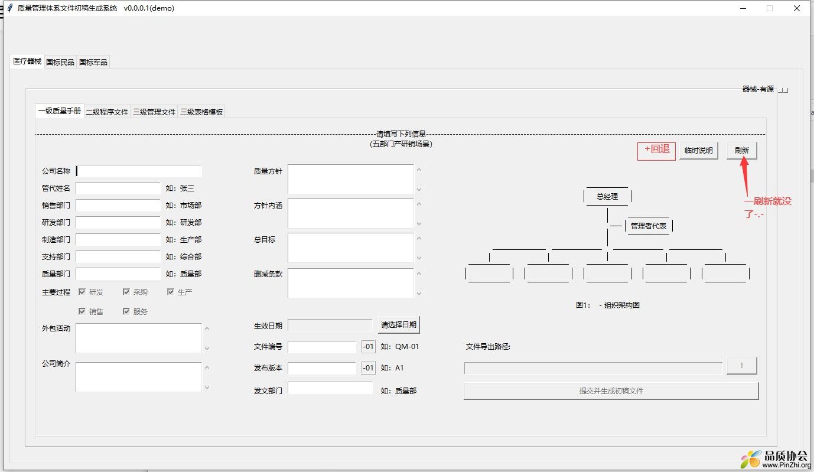Screen dimensions: 814x472
Task: Click inside the 删减条款 text area
Action: coord(351,283)
